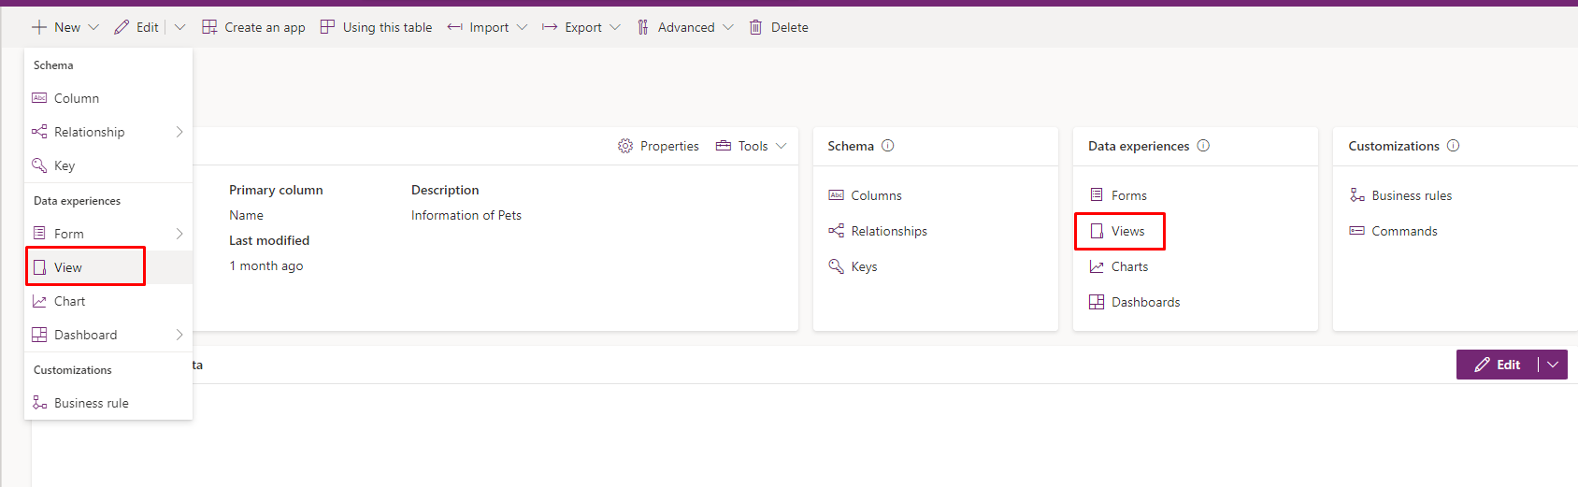The height and width of the screenshot is (487, 1578).
Task: Click the purple Edit button
Action: (1497, 365)
